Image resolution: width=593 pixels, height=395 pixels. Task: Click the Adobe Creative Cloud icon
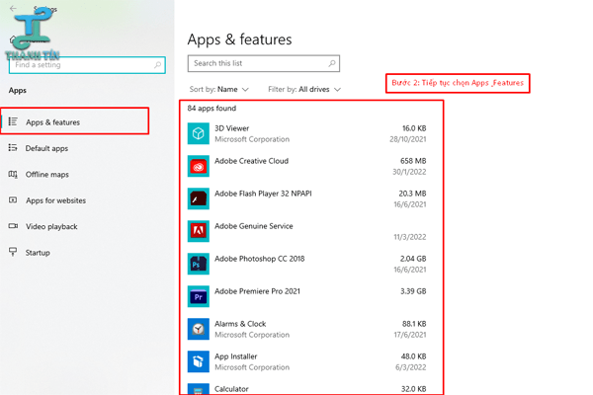[199, 166]
